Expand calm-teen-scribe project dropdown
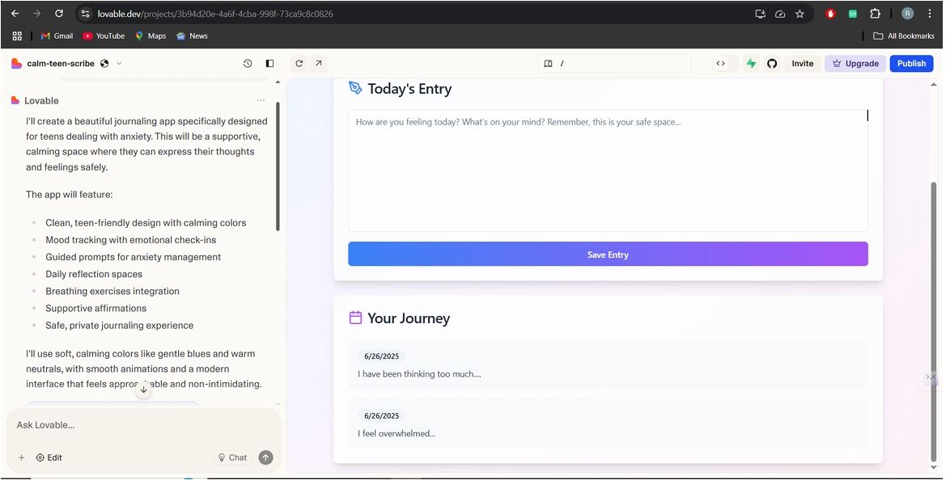Screen dimensions: 946x480 point(119,63)
